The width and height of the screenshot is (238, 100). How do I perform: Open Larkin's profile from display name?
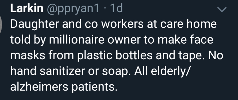click(27, 8)
